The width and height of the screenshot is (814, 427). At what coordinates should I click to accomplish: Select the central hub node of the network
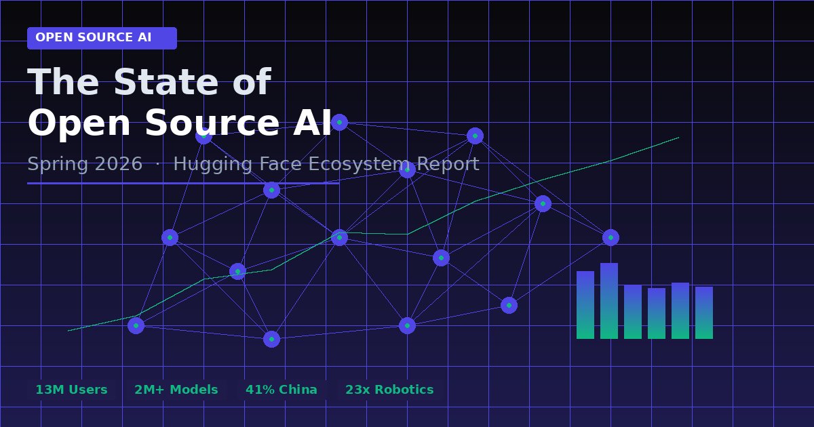tap(338, 237)
